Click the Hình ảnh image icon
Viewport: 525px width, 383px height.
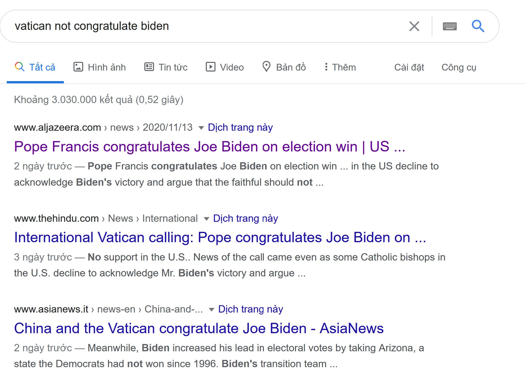[78, 67]
